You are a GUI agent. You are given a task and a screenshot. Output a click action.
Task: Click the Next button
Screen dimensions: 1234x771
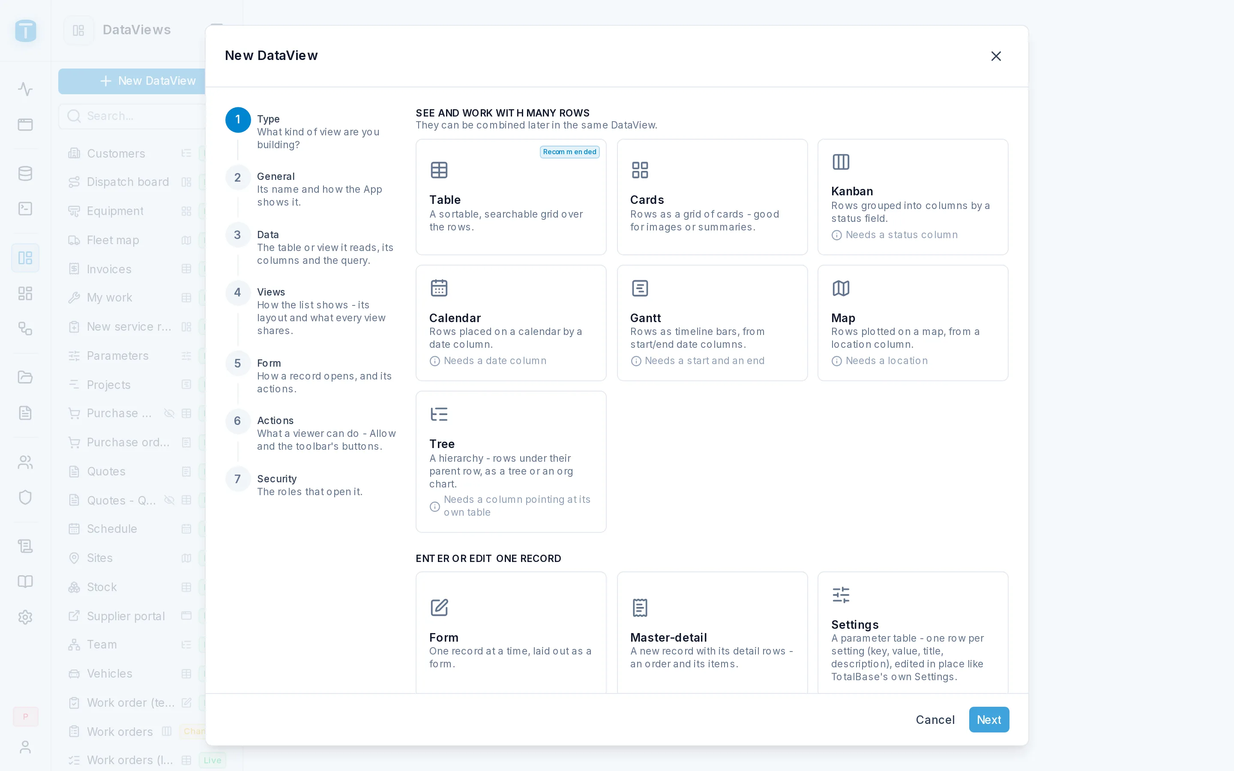[989, 720]
